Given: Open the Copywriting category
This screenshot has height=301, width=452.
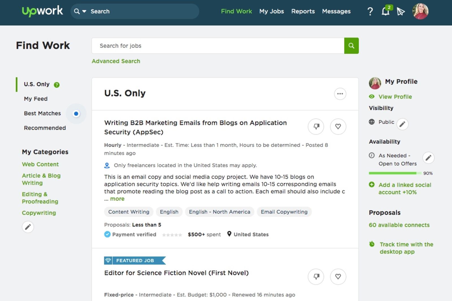Looking at the screenshot, I should point(39,213).
